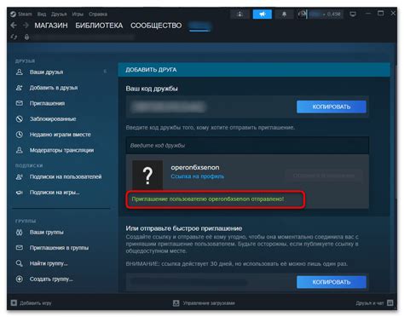The width and height of the screenshot is (404, 317).
Task: Open Найти группу...
Action: [49, 263]
